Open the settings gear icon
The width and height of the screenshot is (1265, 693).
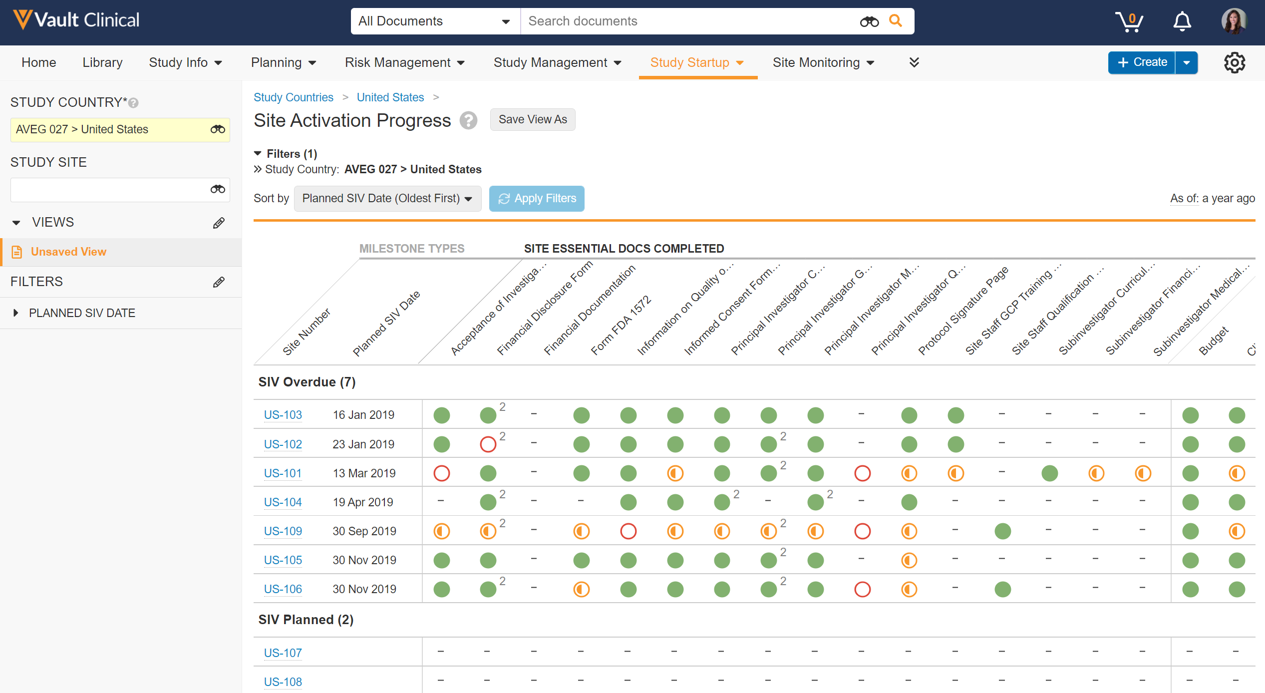(x=1234, y=63)
